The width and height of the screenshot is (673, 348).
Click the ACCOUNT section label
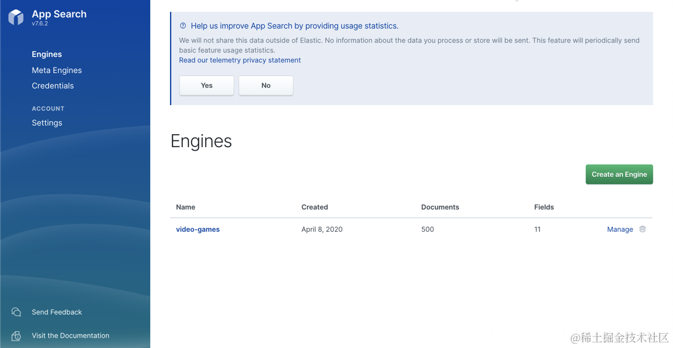[48, 109]
